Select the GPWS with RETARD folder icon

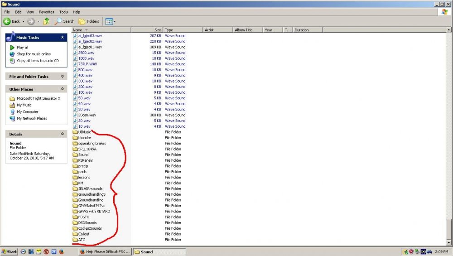tap(75, 212)
